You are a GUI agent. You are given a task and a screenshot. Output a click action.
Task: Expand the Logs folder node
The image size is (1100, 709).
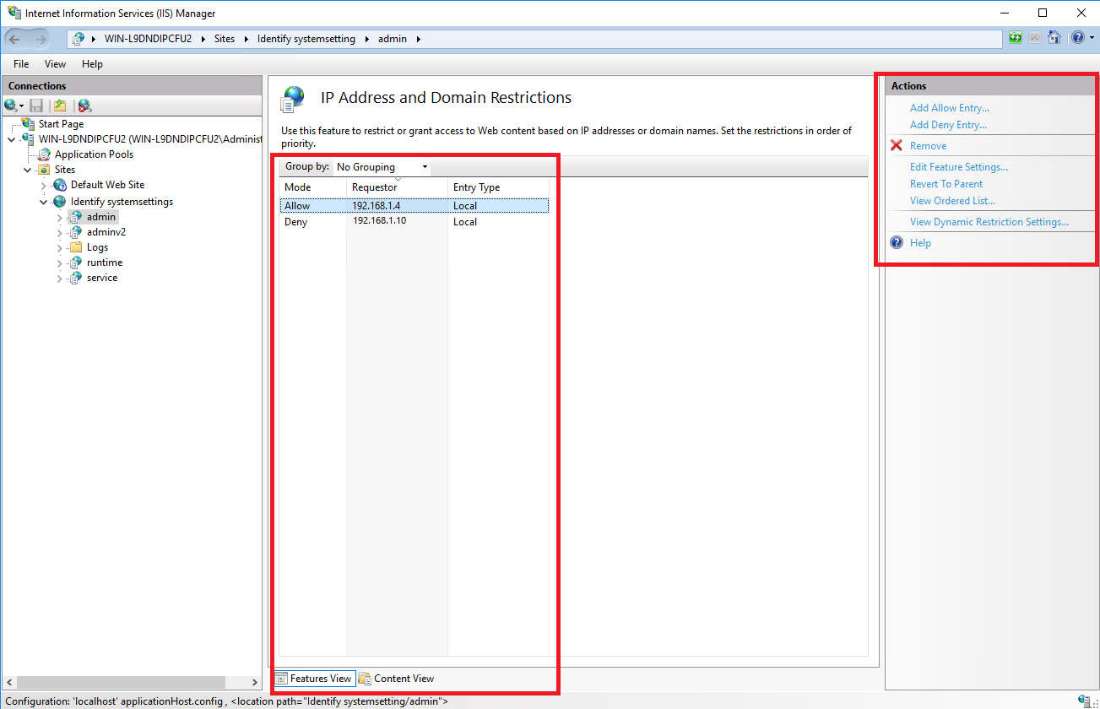(59, 247)
